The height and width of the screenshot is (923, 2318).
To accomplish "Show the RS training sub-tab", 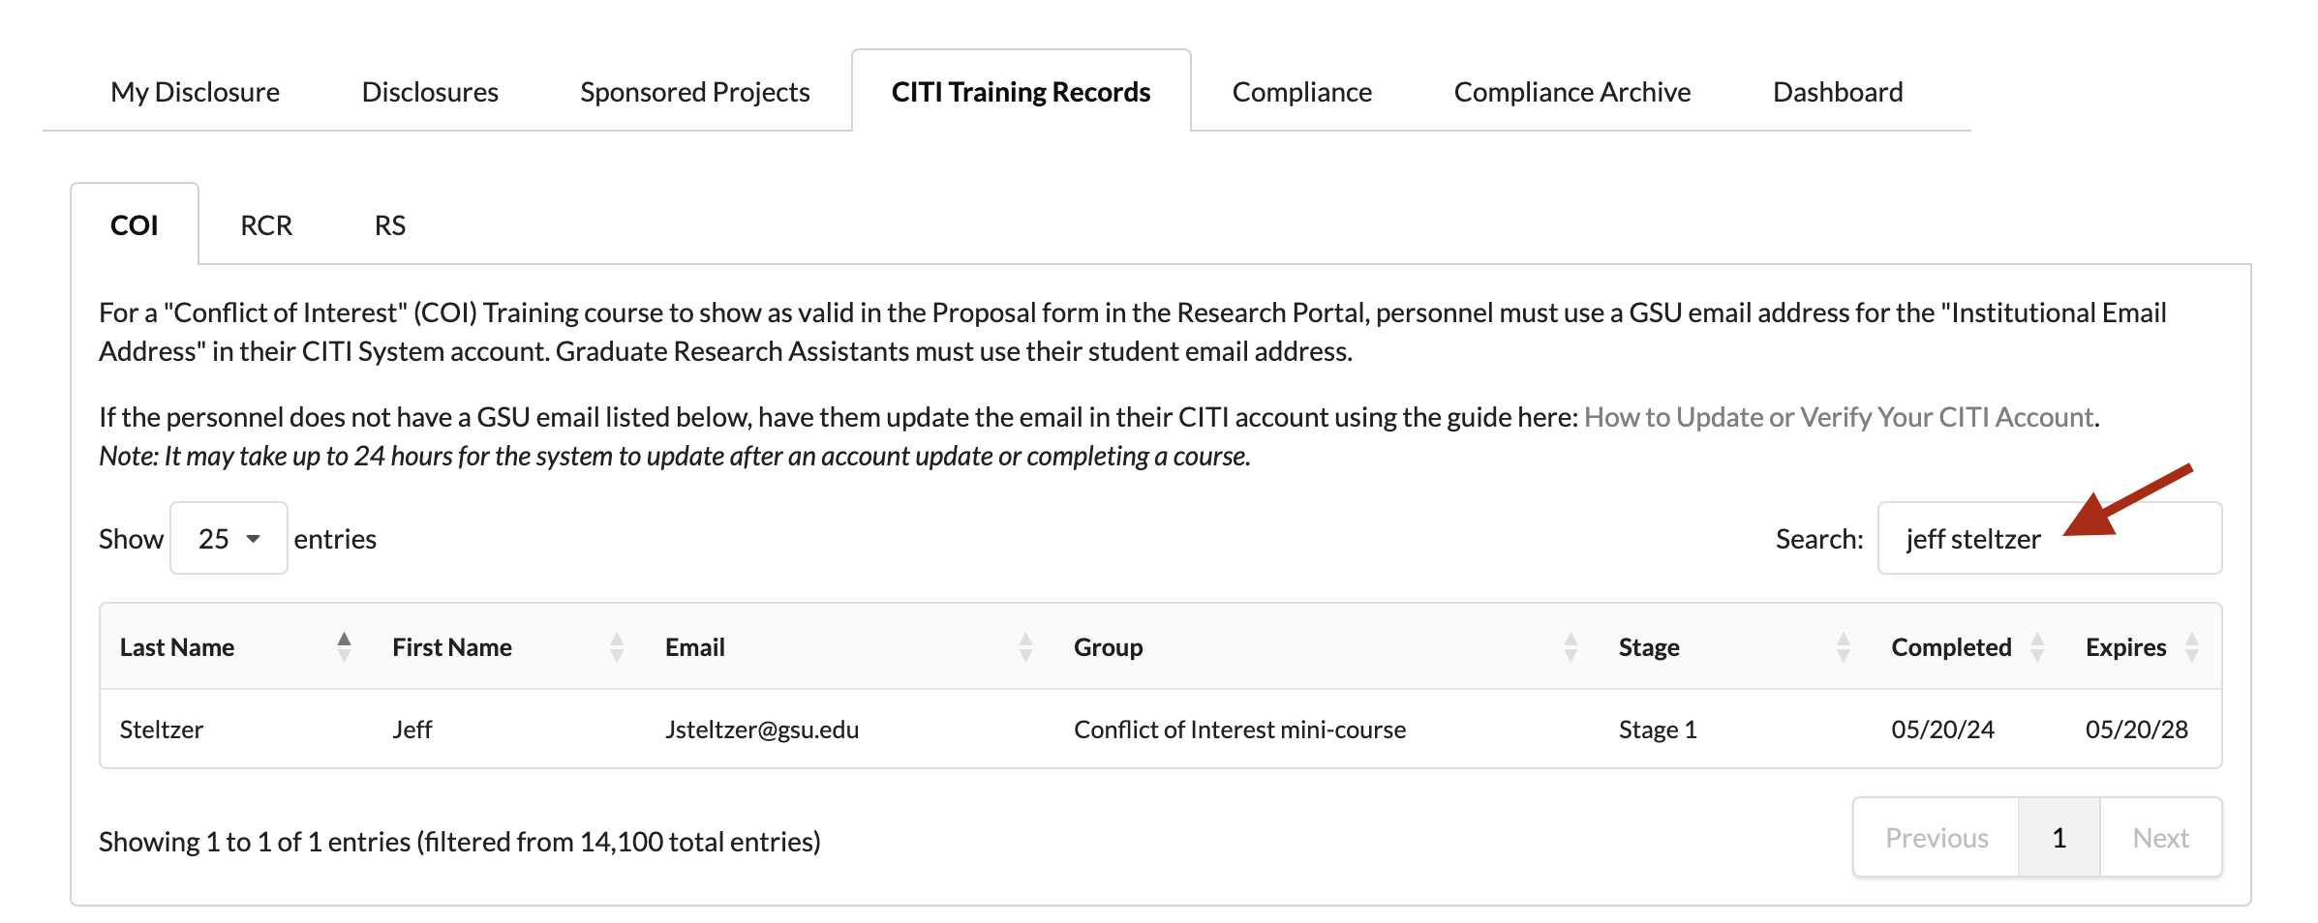I will point(389,225).
